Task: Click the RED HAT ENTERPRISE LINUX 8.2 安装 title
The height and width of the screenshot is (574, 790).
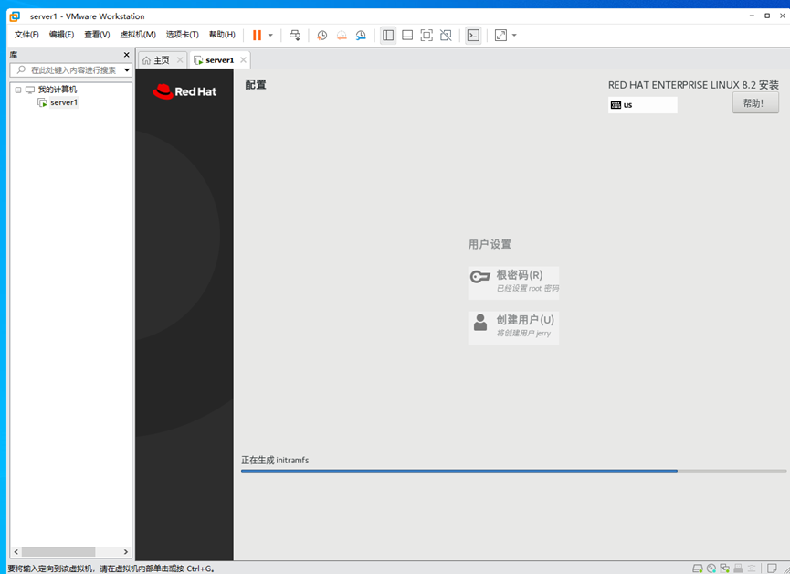Action: pos(693,85)
